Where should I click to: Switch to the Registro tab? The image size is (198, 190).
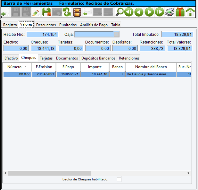pos(10,25)
